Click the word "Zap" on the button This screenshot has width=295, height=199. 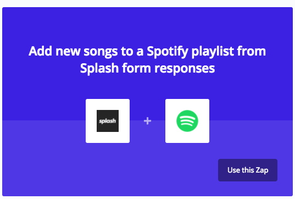(x=262, y=170)
